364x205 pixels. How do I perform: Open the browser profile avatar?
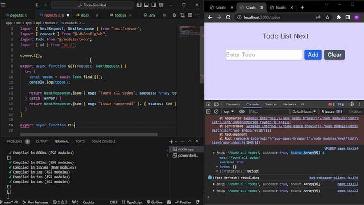[x=357, y=17]
